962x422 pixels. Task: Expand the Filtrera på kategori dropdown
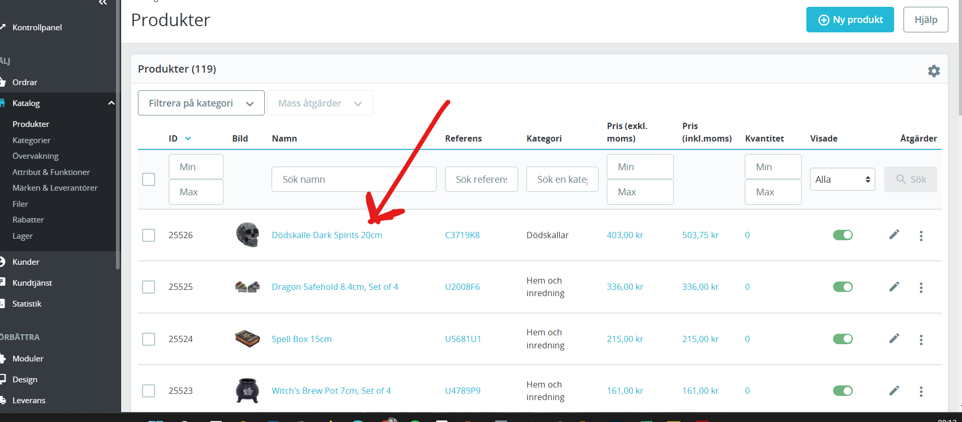[x=201, y=103]
